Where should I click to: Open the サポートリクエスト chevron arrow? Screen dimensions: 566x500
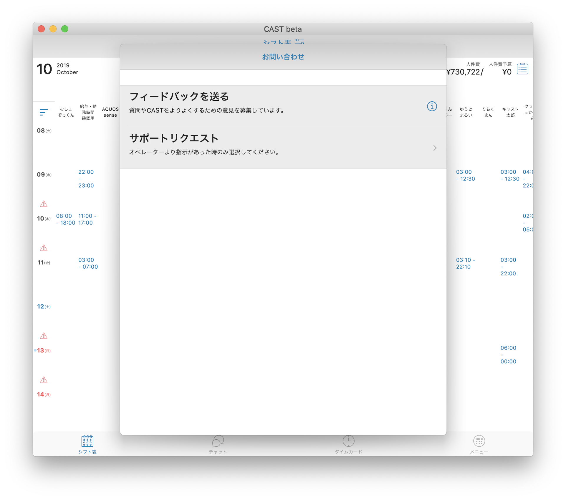[x=435, y=148]
